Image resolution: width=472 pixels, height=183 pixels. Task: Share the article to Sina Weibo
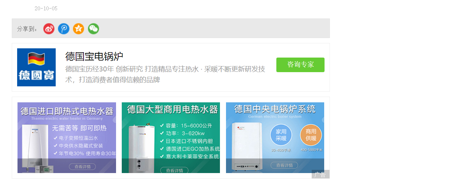49,29
